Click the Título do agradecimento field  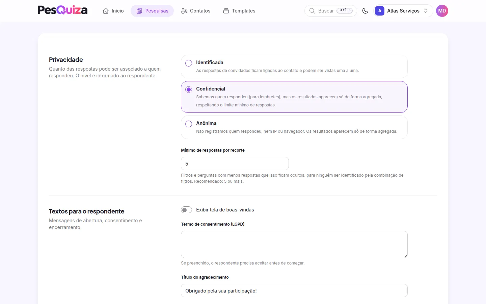click(294, 290)
